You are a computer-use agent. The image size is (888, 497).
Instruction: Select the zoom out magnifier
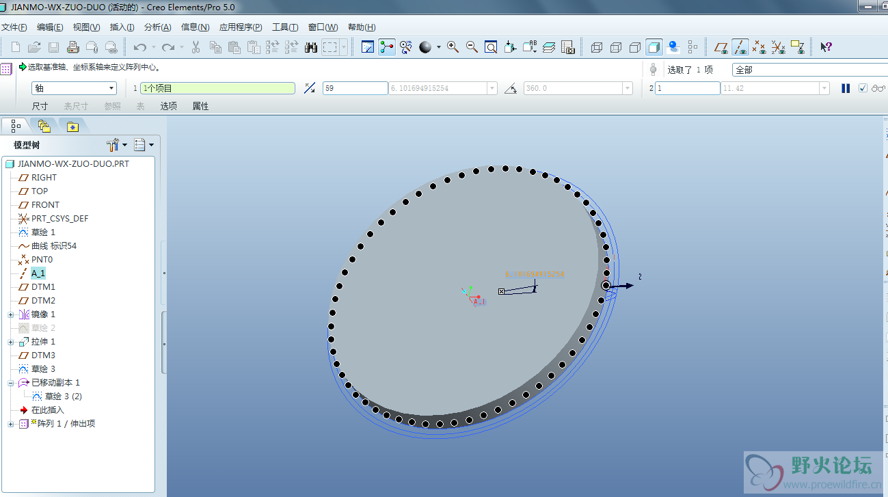[472, 47]
